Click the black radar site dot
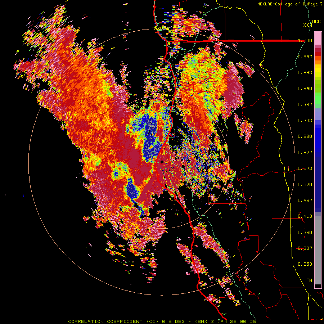Screen dimensions: 324x324 pyautogui.click(x=162, y=162)
